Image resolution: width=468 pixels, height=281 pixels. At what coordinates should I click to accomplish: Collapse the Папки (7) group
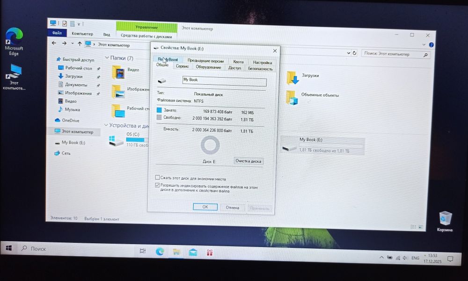pos(107,57)
